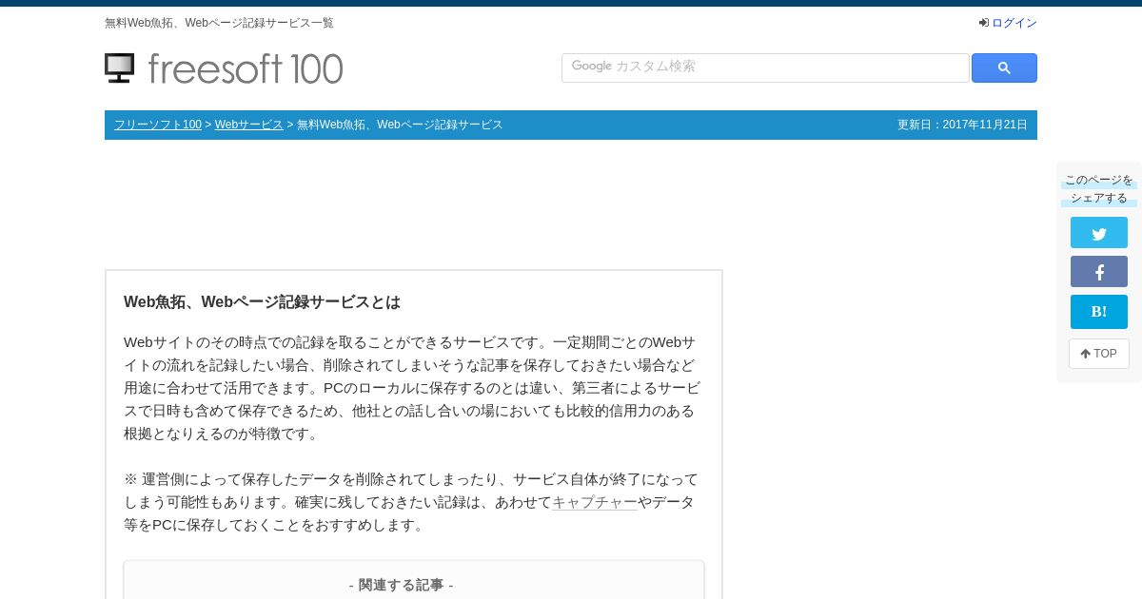Screen dimensions: 1142x599
Task: Click the Web魚拓、Webページ記録サービスとは heading
Action: 262,302
